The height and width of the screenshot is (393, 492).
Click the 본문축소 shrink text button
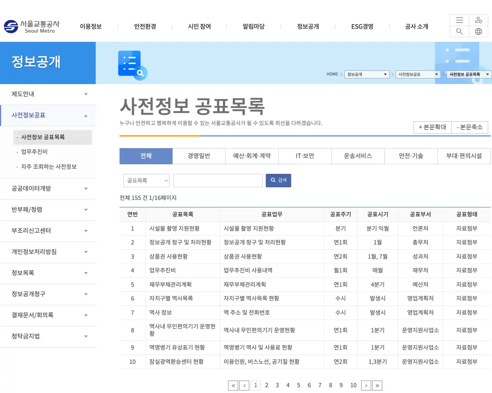(x=469, y=127)
